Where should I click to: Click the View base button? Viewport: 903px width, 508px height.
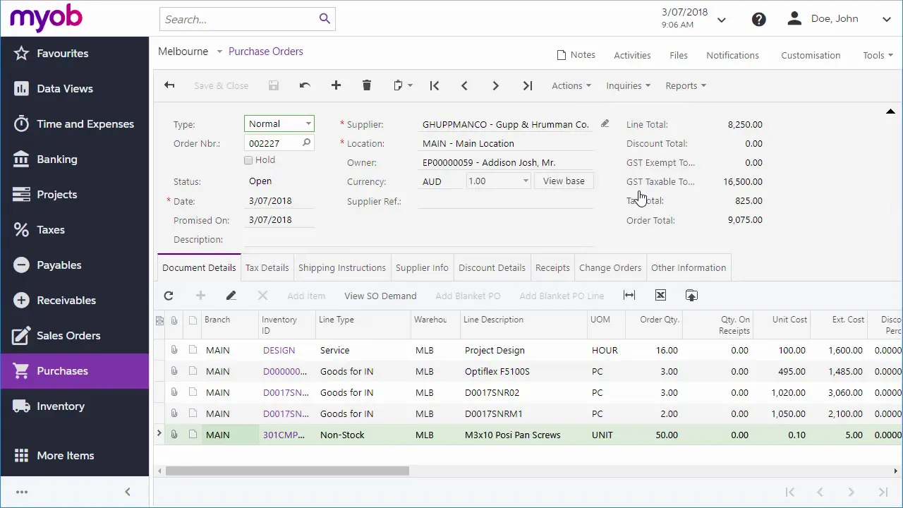564,181
